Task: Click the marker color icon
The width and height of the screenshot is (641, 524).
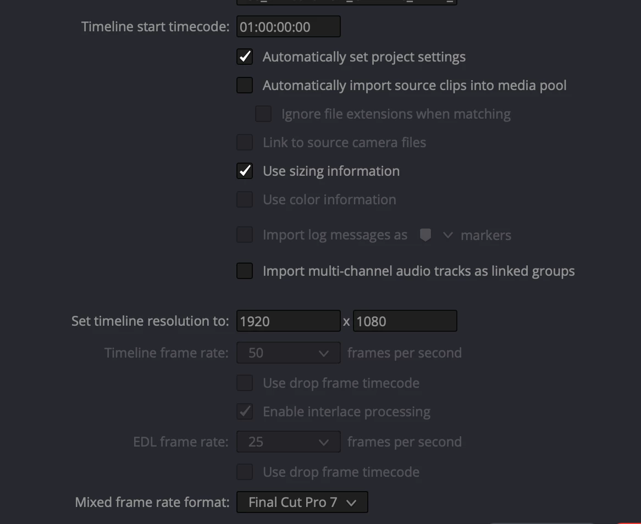Action: [425, 235]
